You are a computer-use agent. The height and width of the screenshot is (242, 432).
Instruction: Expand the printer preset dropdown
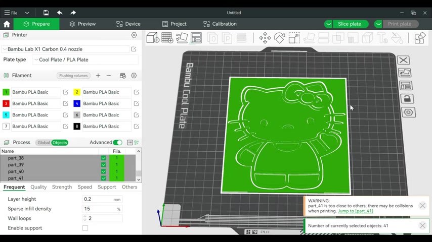[x=66, y=49]
